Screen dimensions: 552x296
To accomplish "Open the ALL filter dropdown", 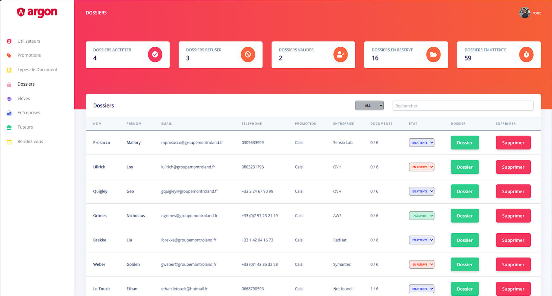I will 369,105.
